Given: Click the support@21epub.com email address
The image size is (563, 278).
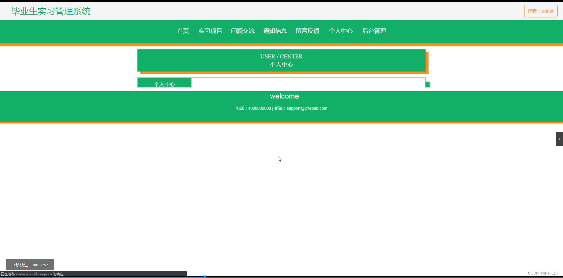Looking at the screenshot, I should coord(307,108).
